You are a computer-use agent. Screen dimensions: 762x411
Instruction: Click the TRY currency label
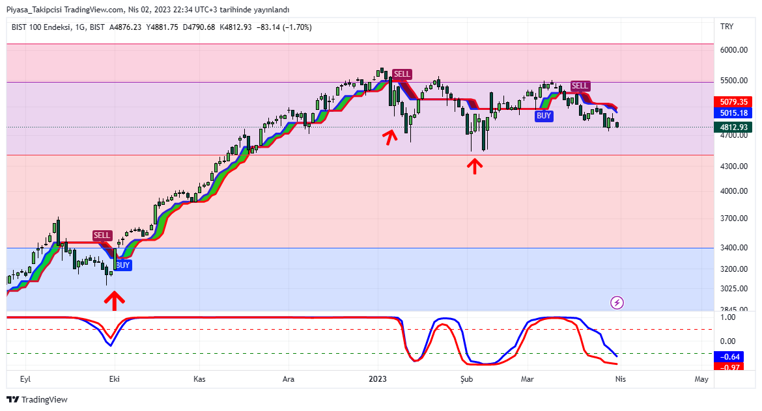pyautogui.click(x=727, y=27)
